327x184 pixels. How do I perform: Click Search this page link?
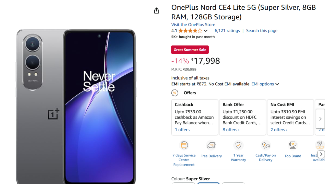tap(262, 31)
